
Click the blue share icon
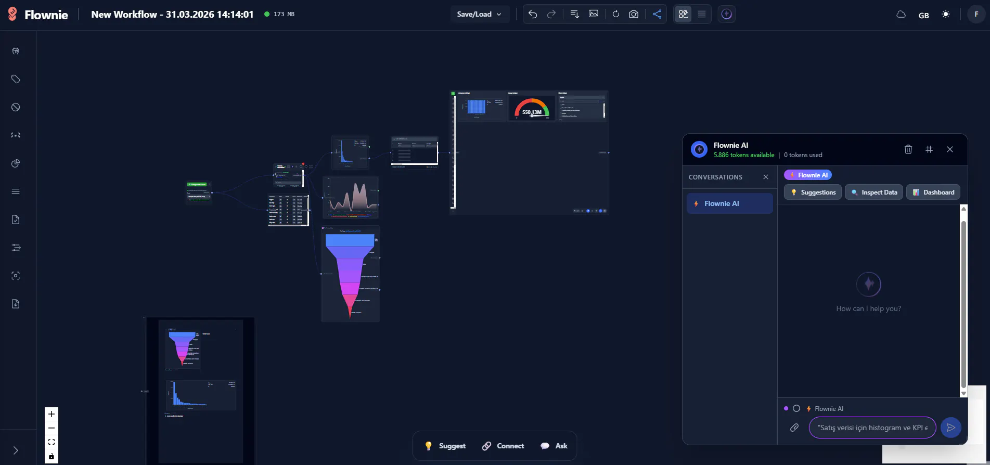coord(657,14)
